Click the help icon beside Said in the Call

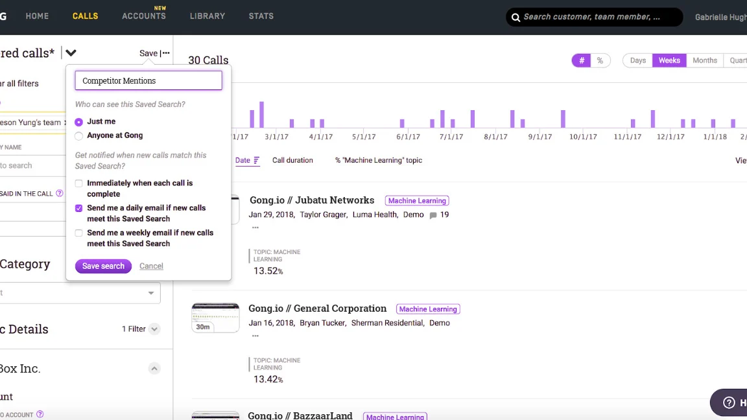point(60,193)
